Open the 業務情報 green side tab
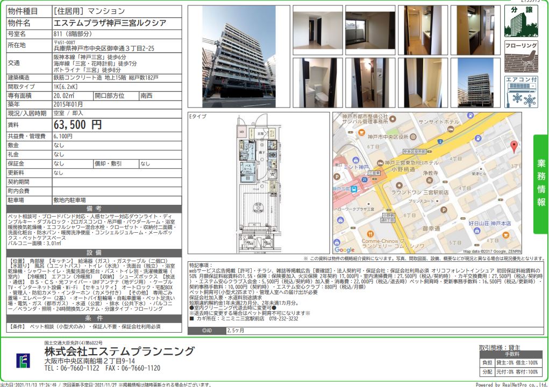549x387 pixels. click(541, 184)
